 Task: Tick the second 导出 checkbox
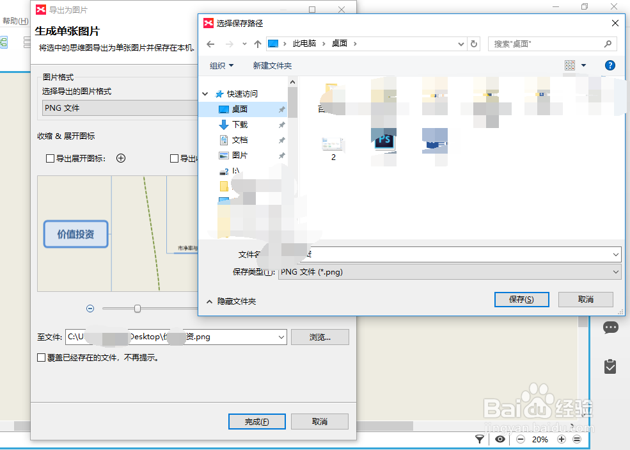[x=174, y=159]
